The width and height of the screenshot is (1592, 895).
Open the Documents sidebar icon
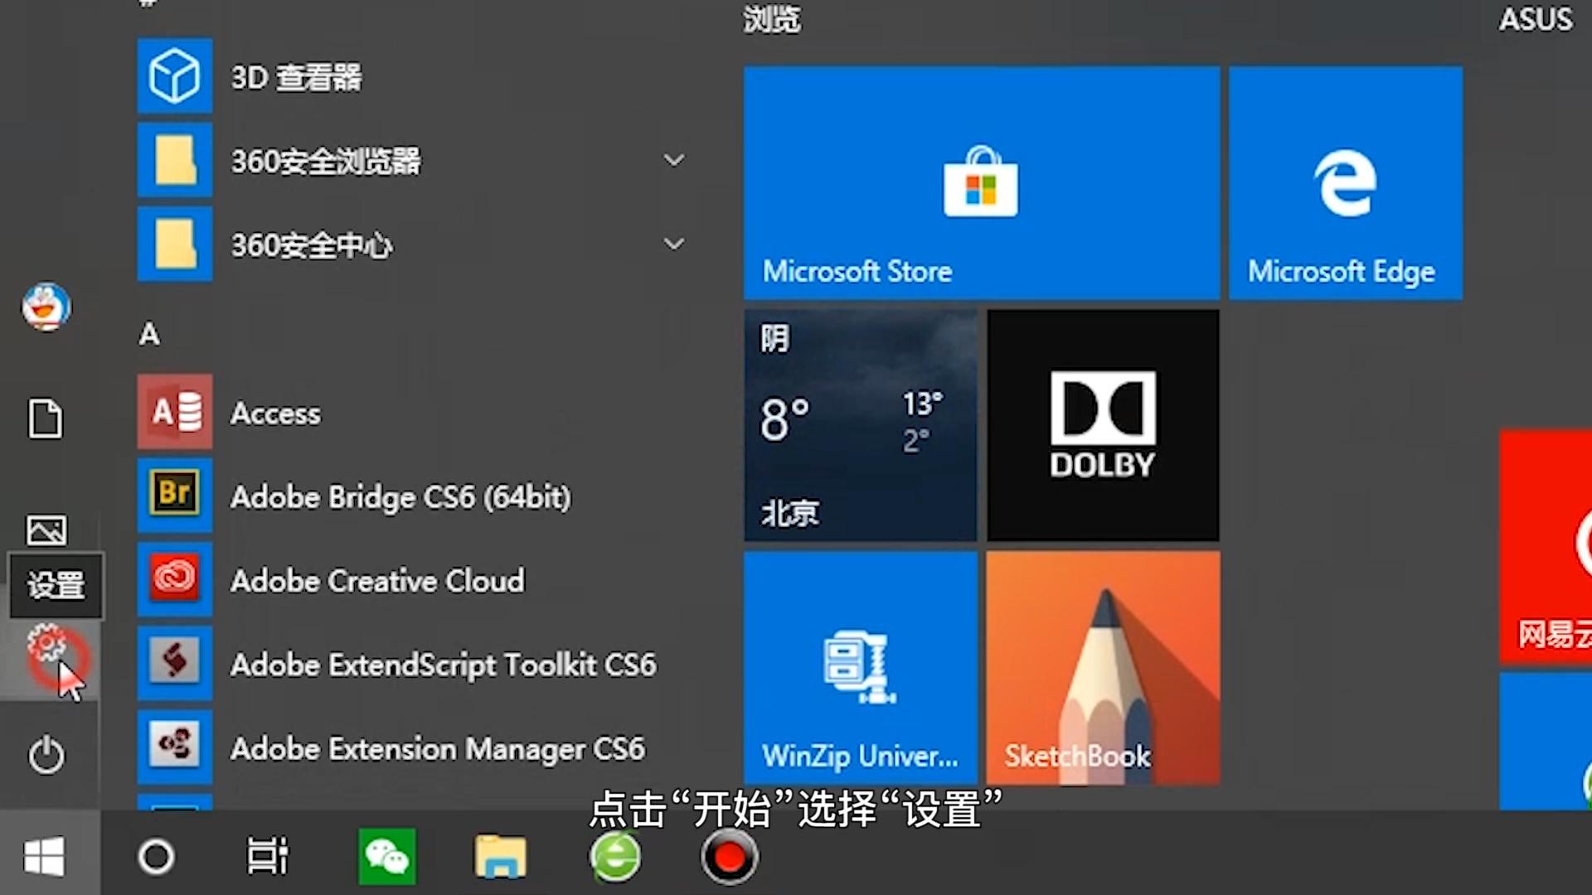tap(46, 418)
